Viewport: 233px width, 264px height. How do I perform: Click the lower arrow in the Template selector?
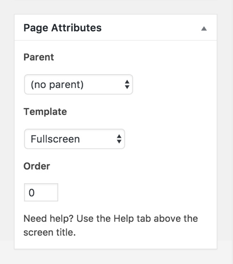pos(119,141)
